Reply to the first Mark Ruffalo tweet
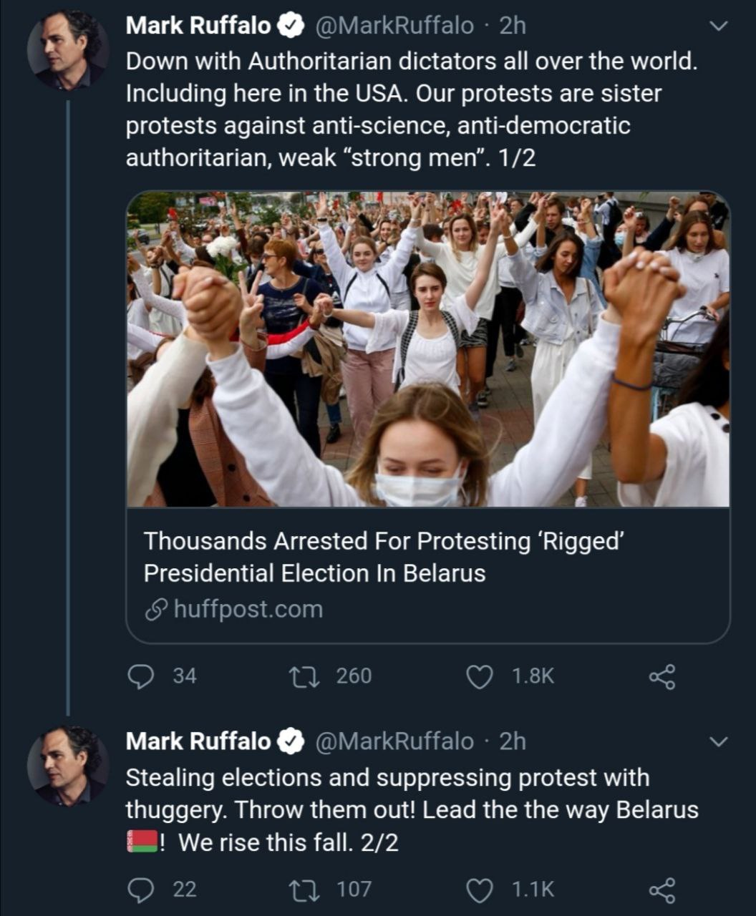 tap(141, 676)
